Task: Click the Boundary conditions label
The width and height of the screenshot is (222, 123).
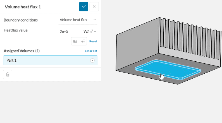Action: [21, 20]
